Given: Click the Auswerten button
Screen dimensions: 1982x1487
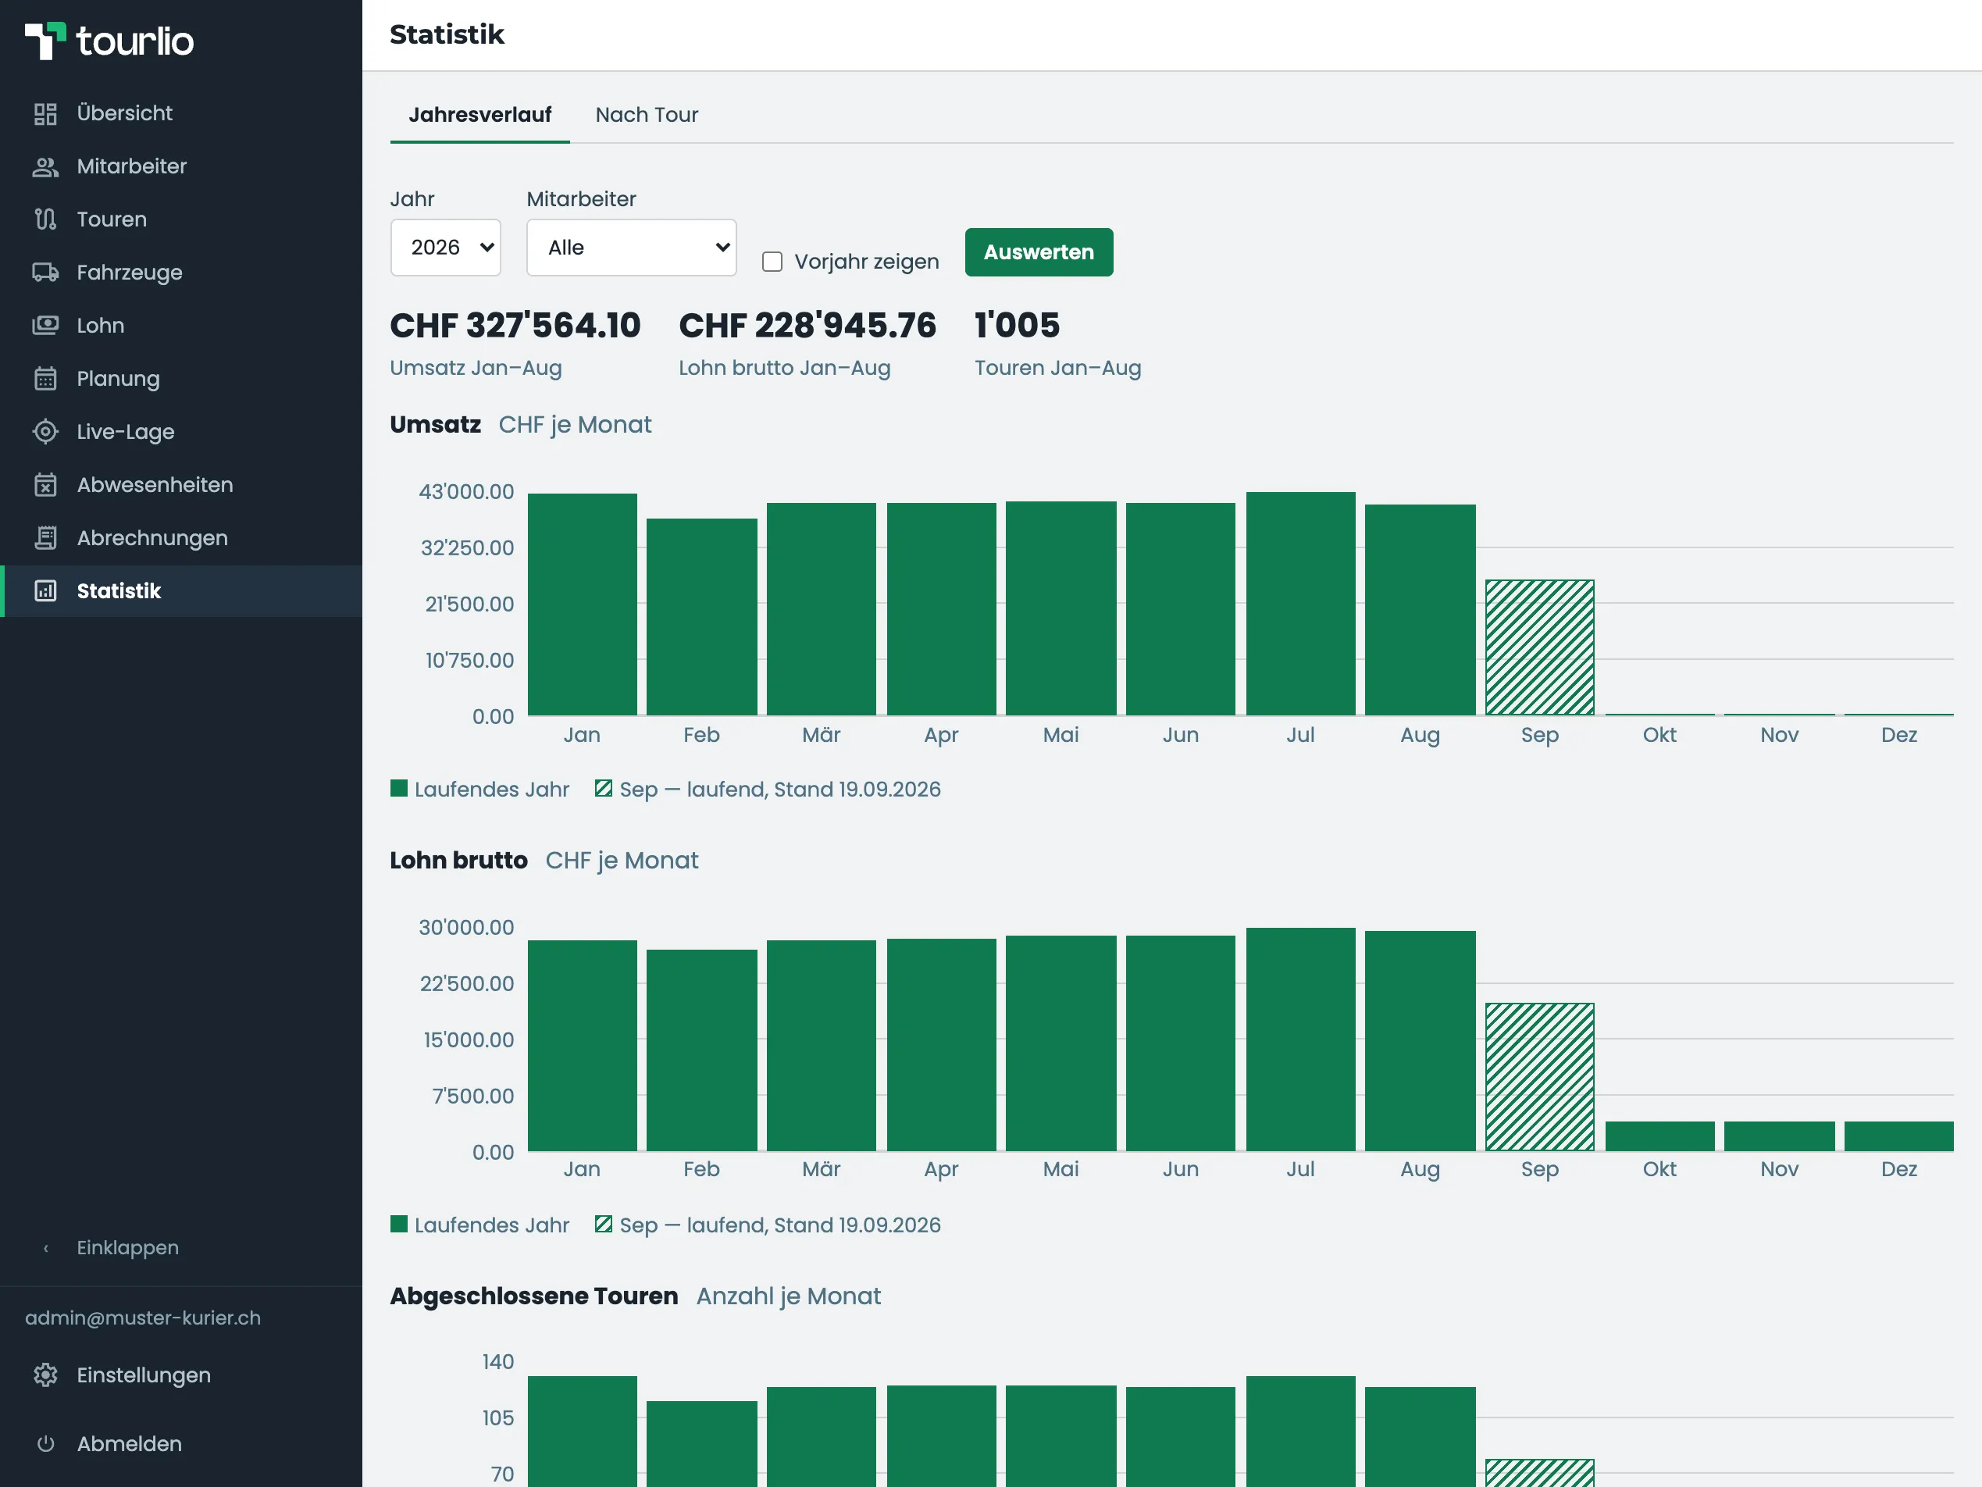Looking at the screenshot, I should [1039, 251].
